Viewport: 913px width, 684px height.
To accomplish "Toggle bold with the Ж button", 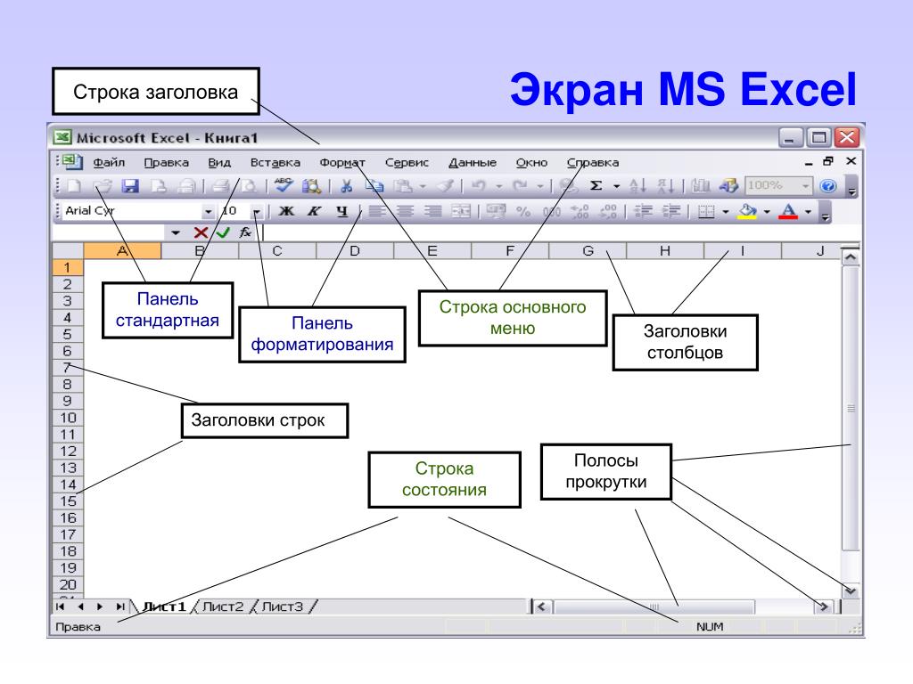I will [x=286, y=211].
